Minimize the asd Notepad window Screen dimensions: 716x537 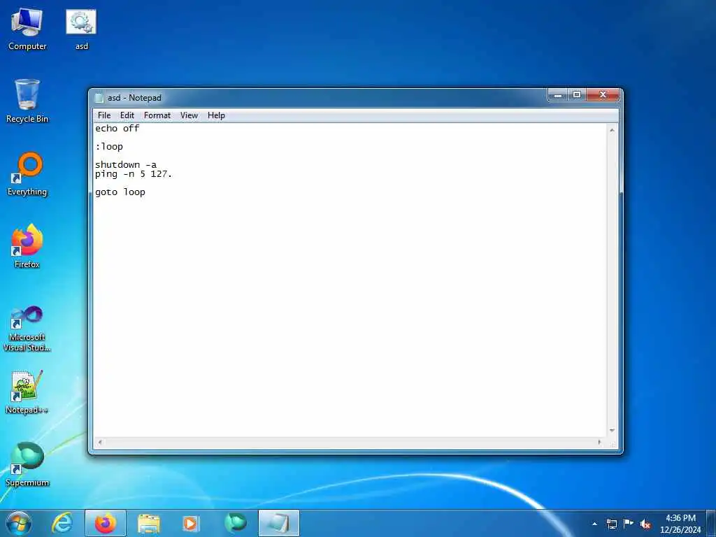pos(557,95)
